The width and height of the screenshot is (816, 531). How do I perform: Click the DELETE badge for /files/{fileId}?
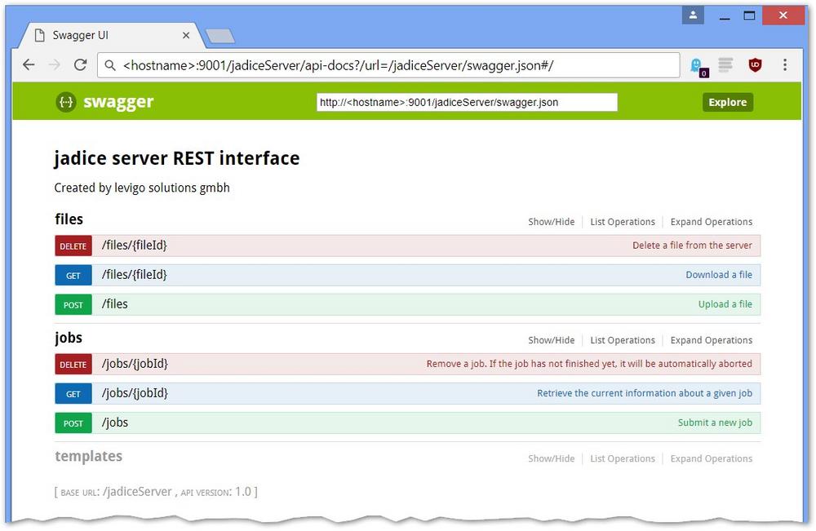[73, 246]
